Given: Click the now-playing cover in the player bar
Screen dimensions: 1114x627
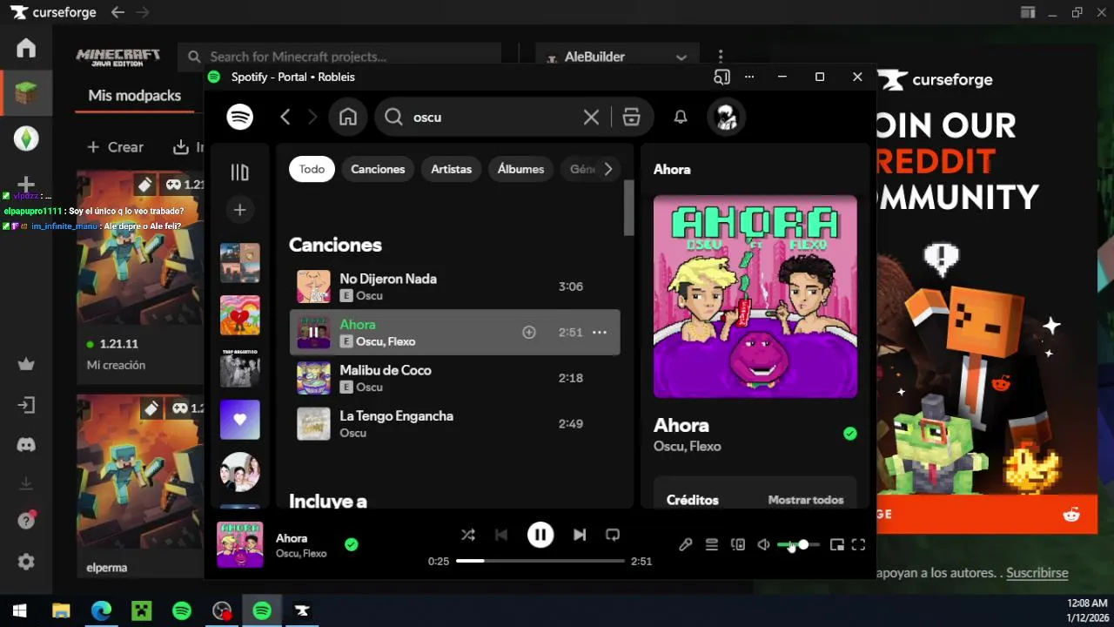Looking at the screenshot, I should (240, 544).
